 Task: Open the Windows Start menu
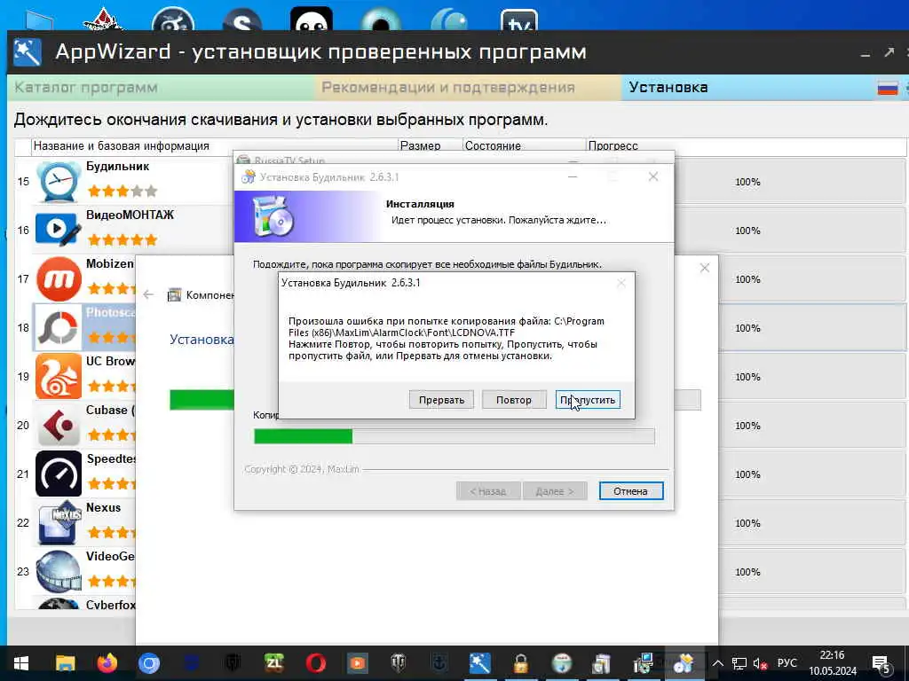click(x=21, y=663)
